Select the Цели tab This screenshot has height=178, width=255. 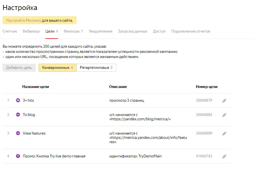pyautogui.click(x=52, y=31)
